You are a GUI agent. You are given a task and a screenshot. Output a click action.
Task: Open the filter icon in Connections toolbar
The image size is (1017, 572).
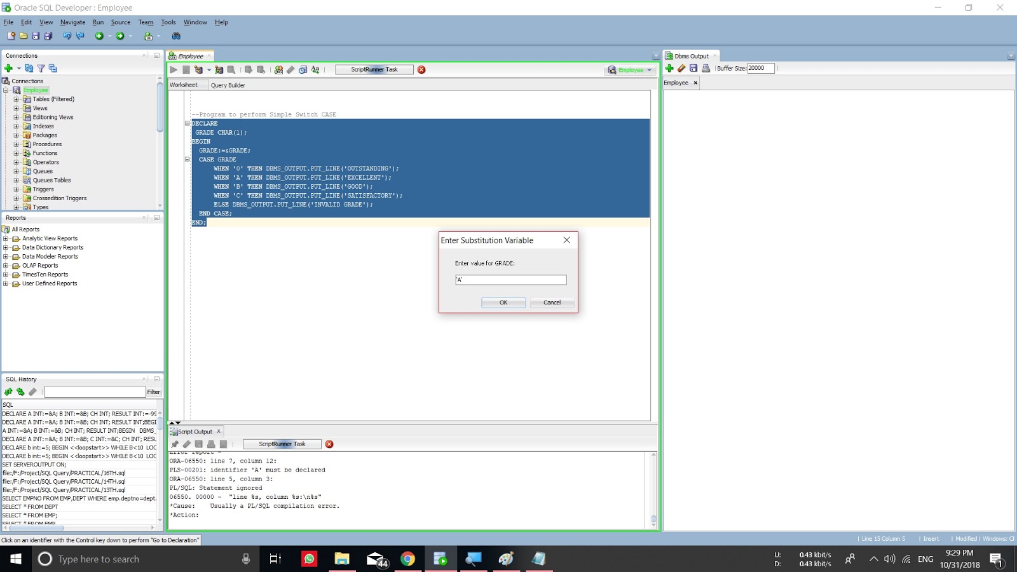[x=42, y=68]
